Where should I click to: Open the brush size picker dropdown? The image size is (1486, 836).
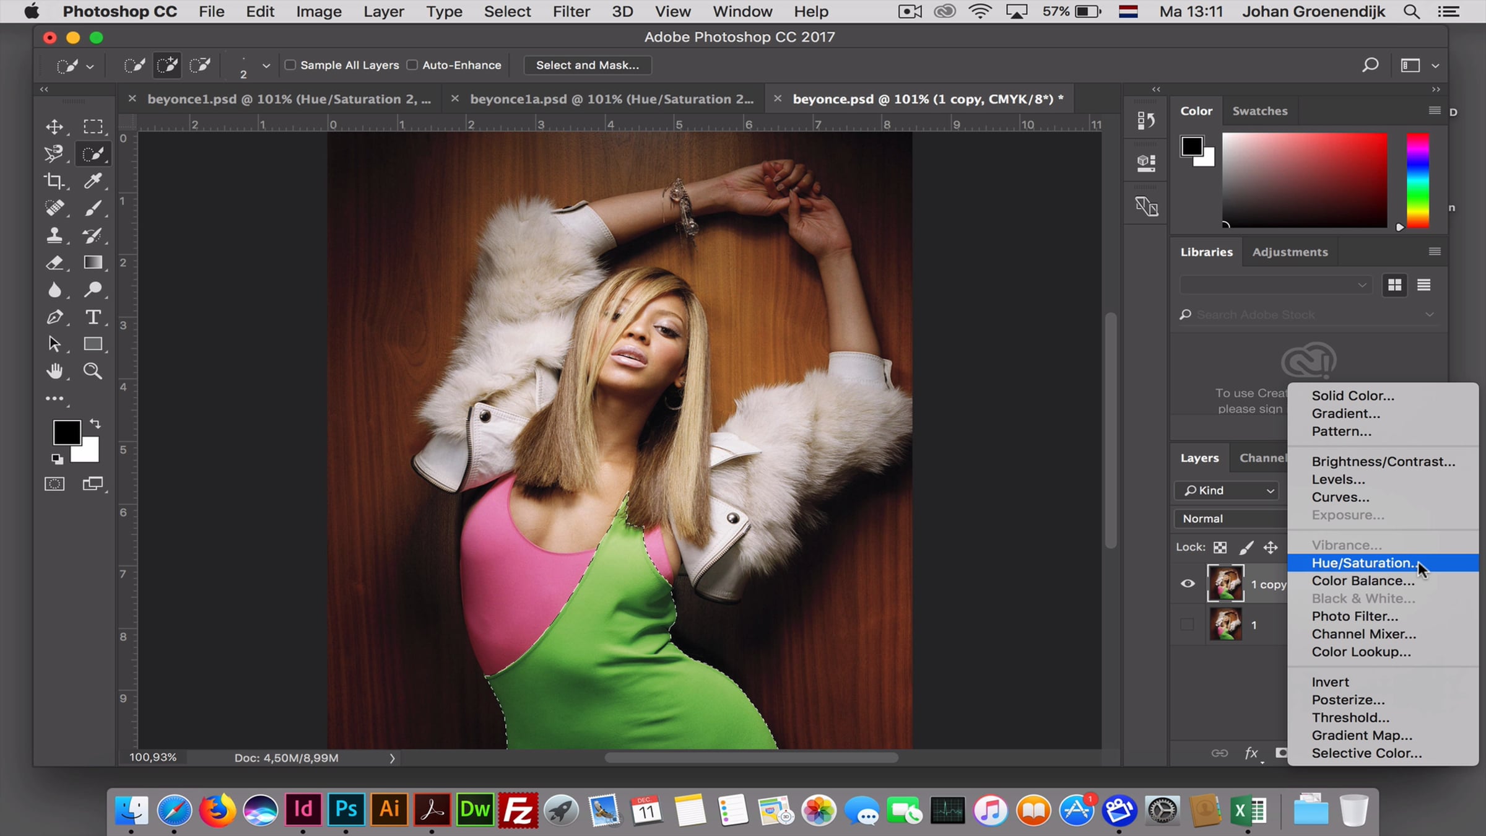click(266, 66)
